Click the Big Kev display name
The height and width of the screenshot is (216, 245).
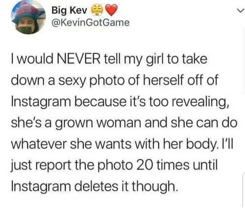tap(70, 11)
